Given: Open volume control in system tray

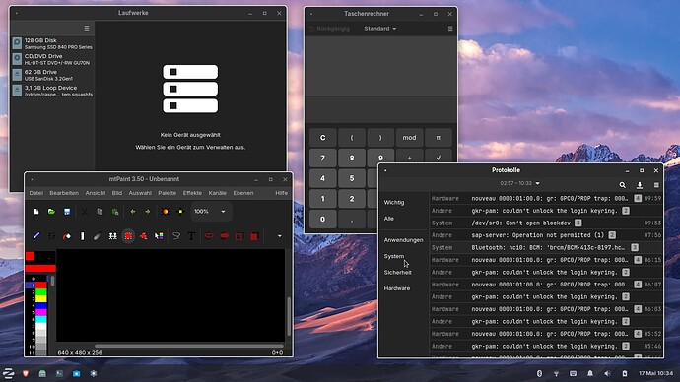Looking at the screenshot, I should (x=607, y=373).
